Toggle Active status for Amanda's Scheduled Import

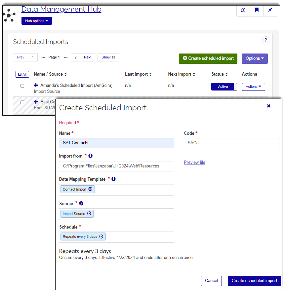click(224, 87)
